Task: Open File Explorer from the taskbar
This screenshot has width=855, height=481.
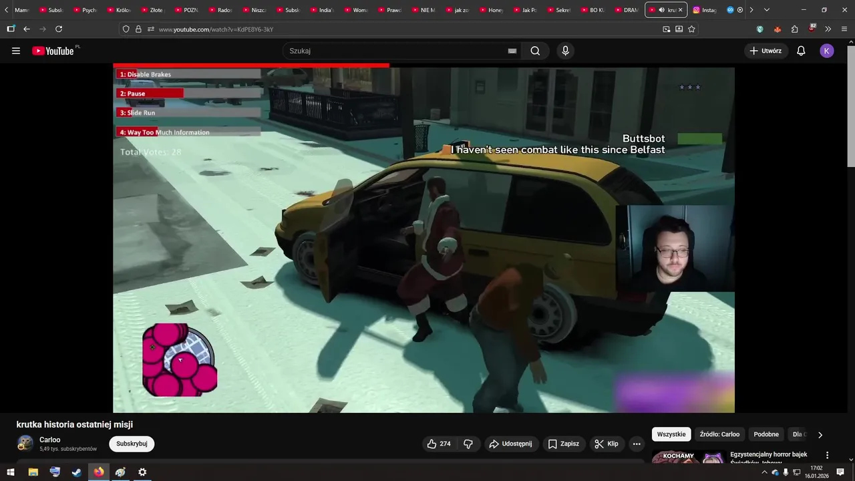Action: [33, 472]
